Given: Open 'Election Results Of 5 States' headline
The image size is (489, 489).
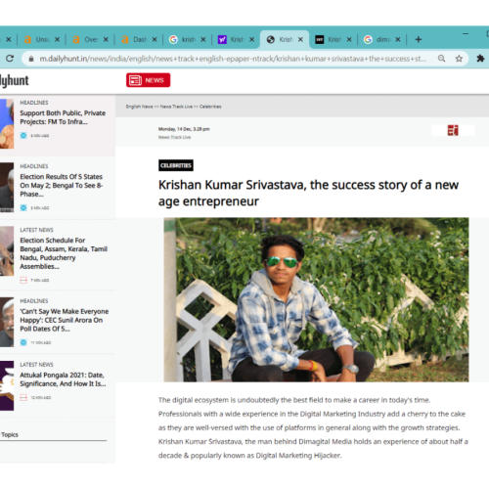Looking at the screenshot, I should pyautogui.click(x=62, y=185).
